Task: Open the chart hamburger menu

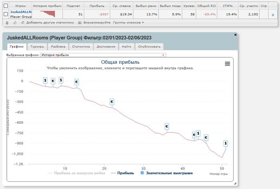Action: [227, 63]
